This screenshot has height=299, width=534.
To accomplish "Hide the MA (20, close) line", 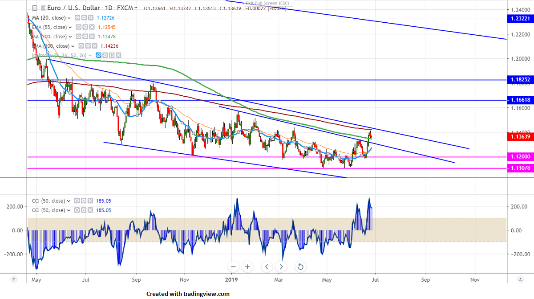I will (77, 18).
